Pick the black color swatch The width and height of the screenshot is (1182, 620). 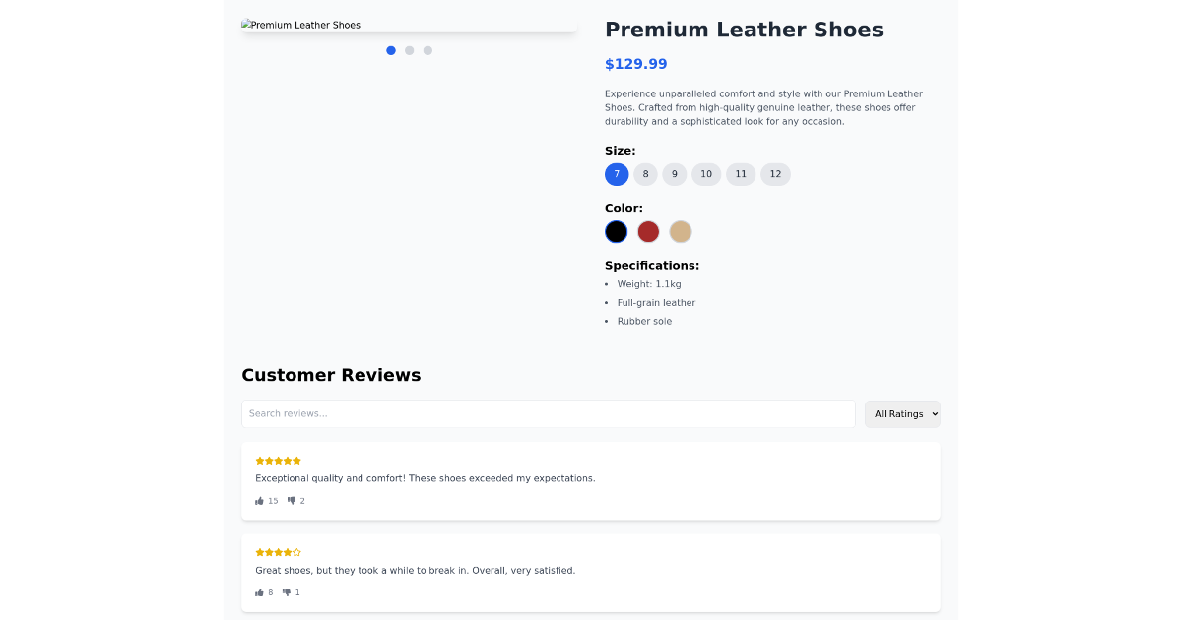click(616, 231)
